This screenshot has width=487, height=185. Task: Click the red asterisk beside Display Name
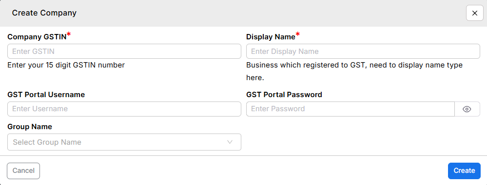coord(297,34)
